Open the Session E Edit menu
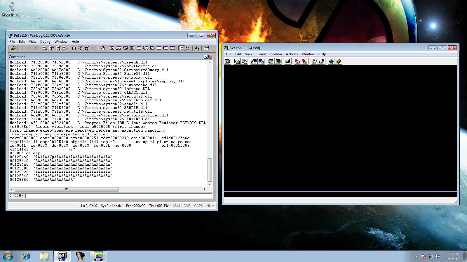467x262 pixels. (x=238, y=54)
